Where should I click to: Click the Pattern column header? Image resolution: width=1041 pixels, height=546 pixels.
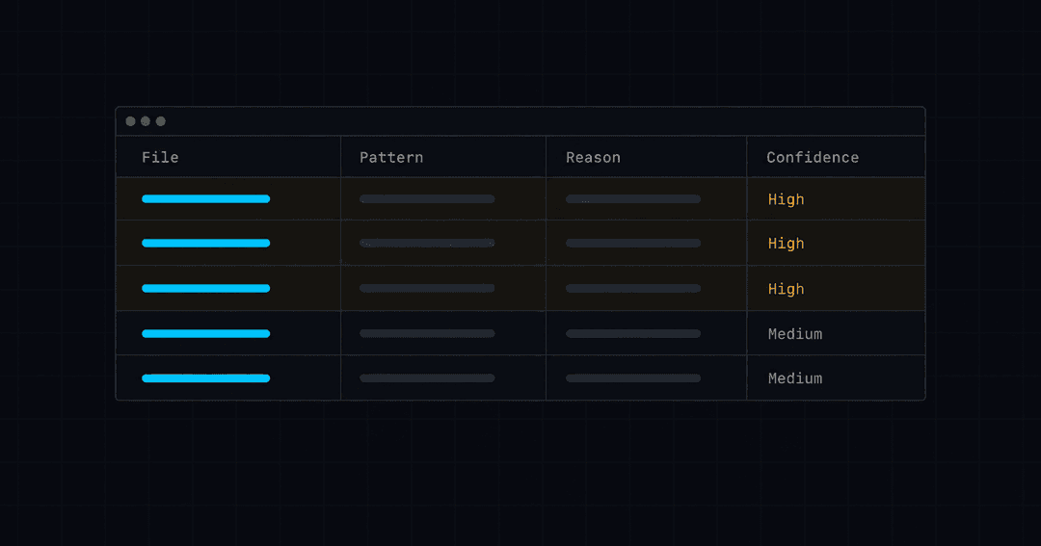point(391,157)
